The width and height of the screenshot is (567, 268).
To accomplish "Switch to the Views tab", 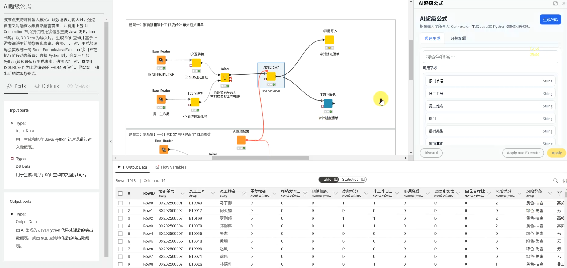I will (x=78, y=86).
